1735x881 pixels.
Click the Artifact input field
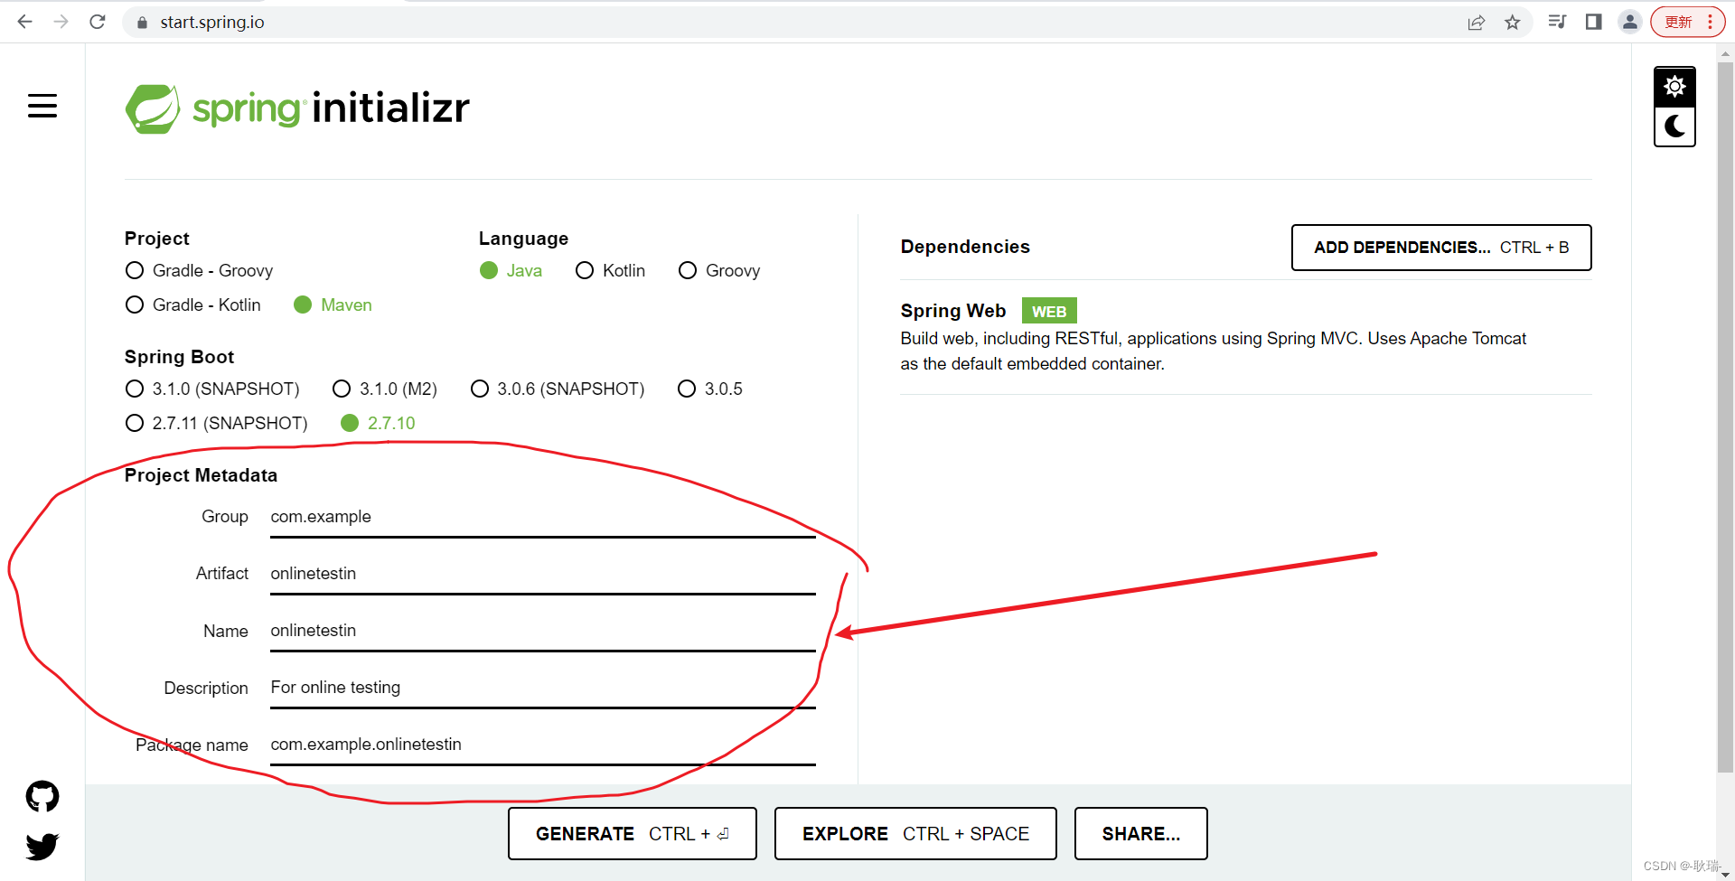[x=542, y=574]
